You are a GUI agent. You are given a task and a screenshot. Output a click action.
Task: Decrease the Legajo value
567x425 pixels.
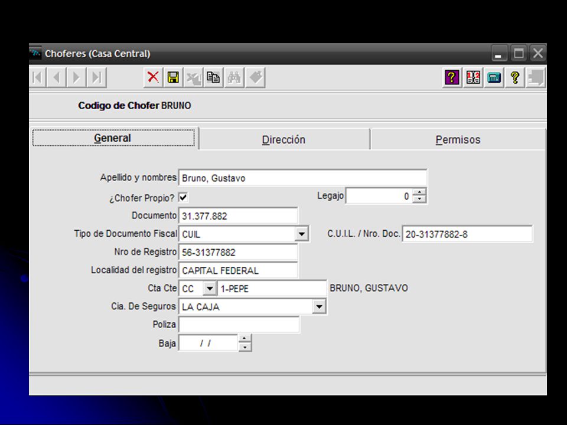[x=419, y=199]
